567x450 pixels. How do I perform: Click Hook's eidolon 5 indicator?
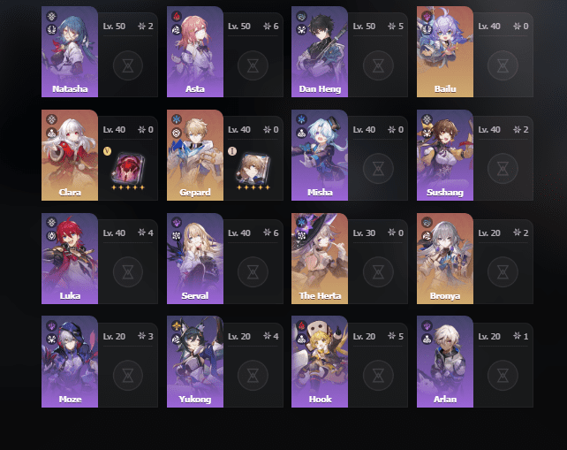pyautogui.click(x=396, y=336)
